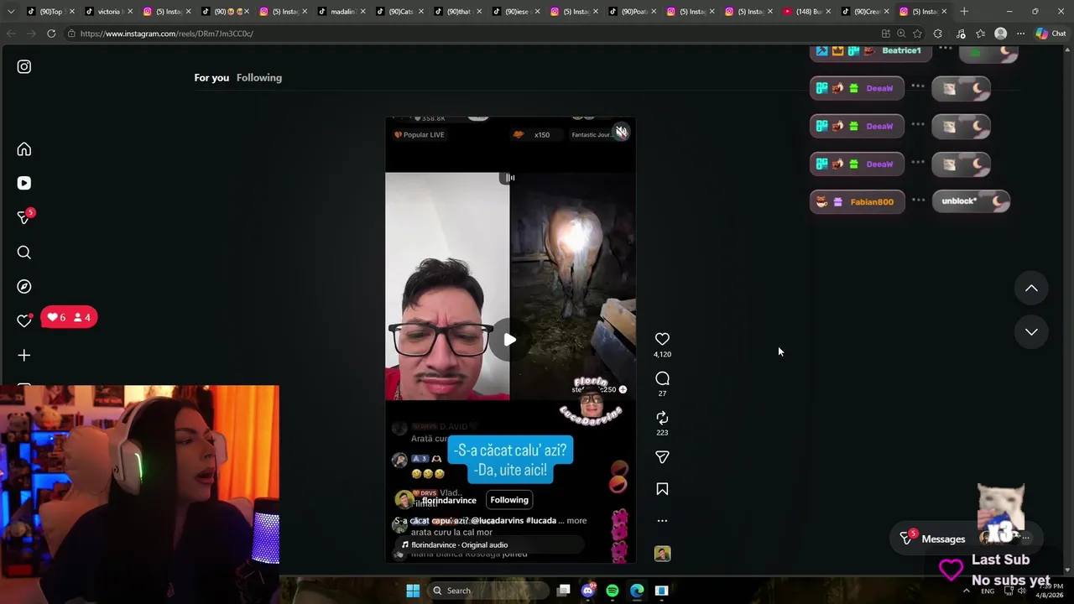Open the 'florindarvince · Original audio' link
This screenshot has height=604, width=1074.
click(459, 544)
